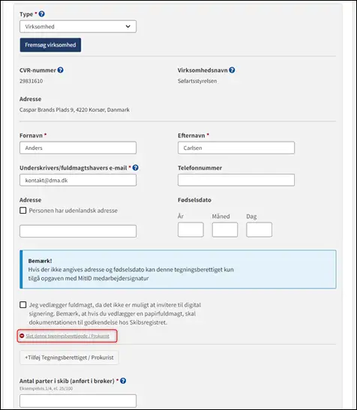This screenshot has width=357, height=410.
Task: Click the e-mail field with kontakt@dma.dk
Action: 78,180
